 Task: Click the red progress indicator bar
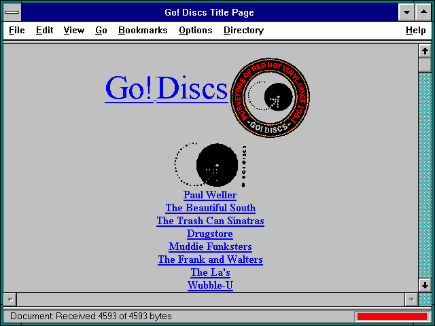coord(392,316)
